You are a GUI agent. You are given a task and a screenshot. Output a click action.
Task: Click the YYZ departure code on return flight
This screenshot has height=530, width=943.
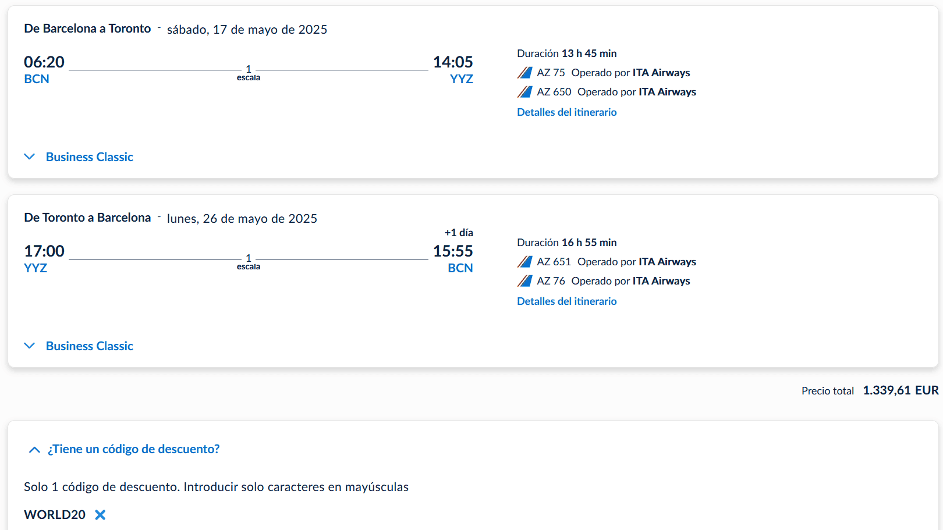(36, 268)
